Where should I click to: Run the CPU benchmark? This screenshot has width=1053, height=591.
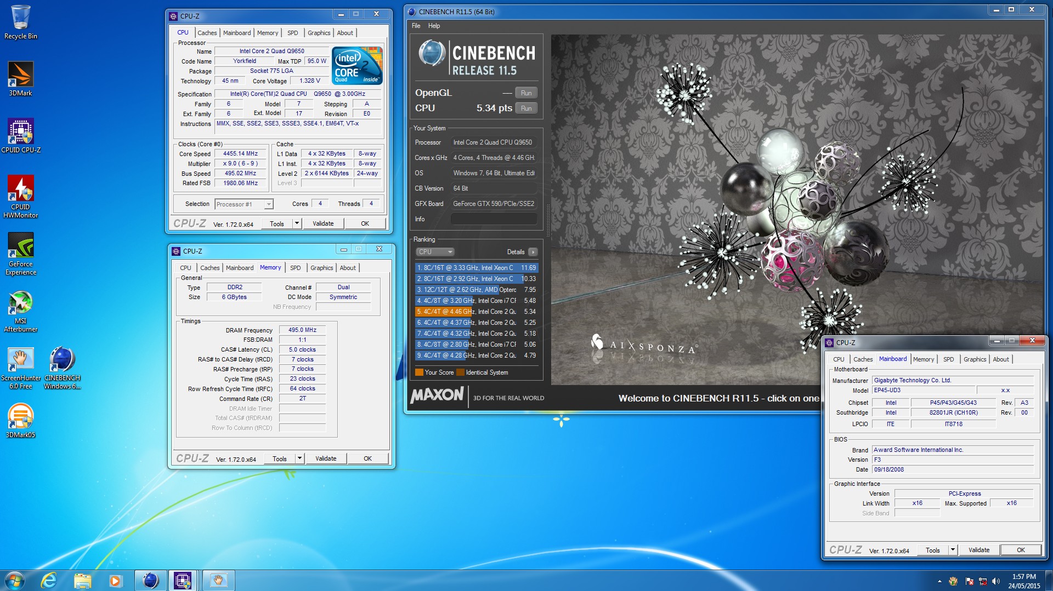tap(526, 108)
